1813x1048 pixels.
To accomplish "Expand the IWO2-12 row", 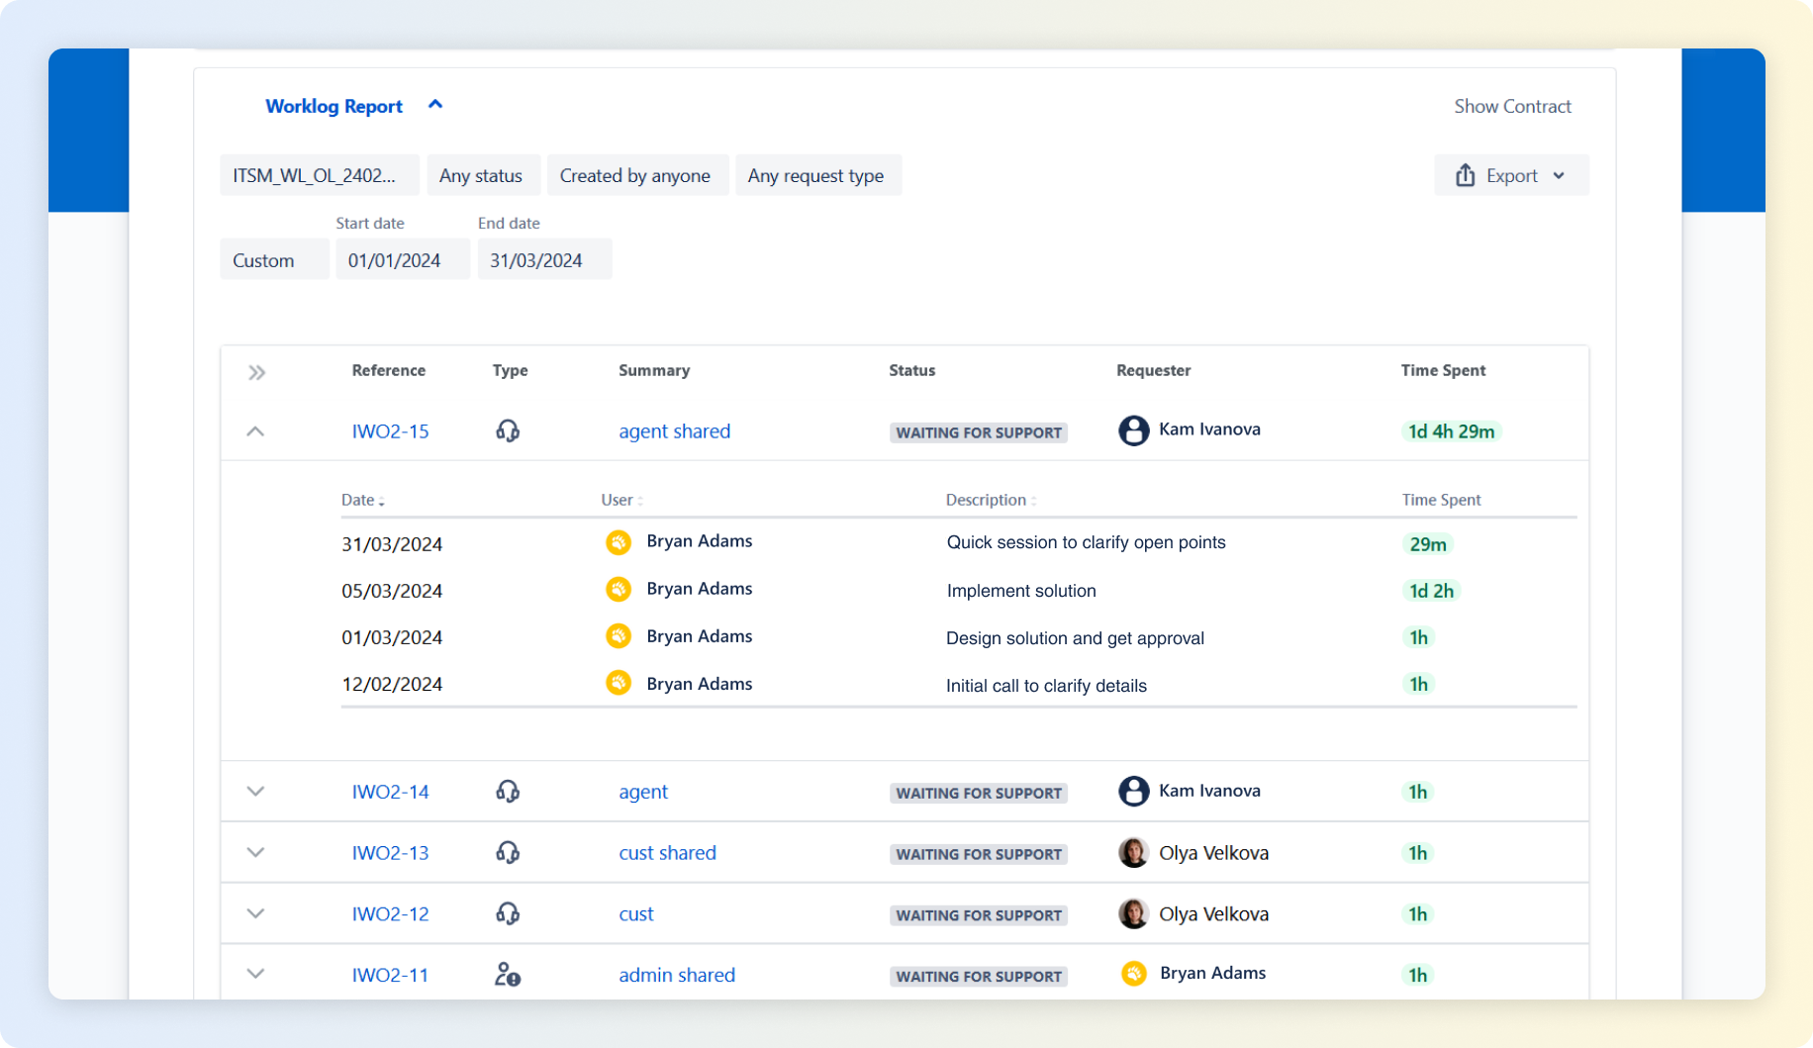I will tap(255, 913).
